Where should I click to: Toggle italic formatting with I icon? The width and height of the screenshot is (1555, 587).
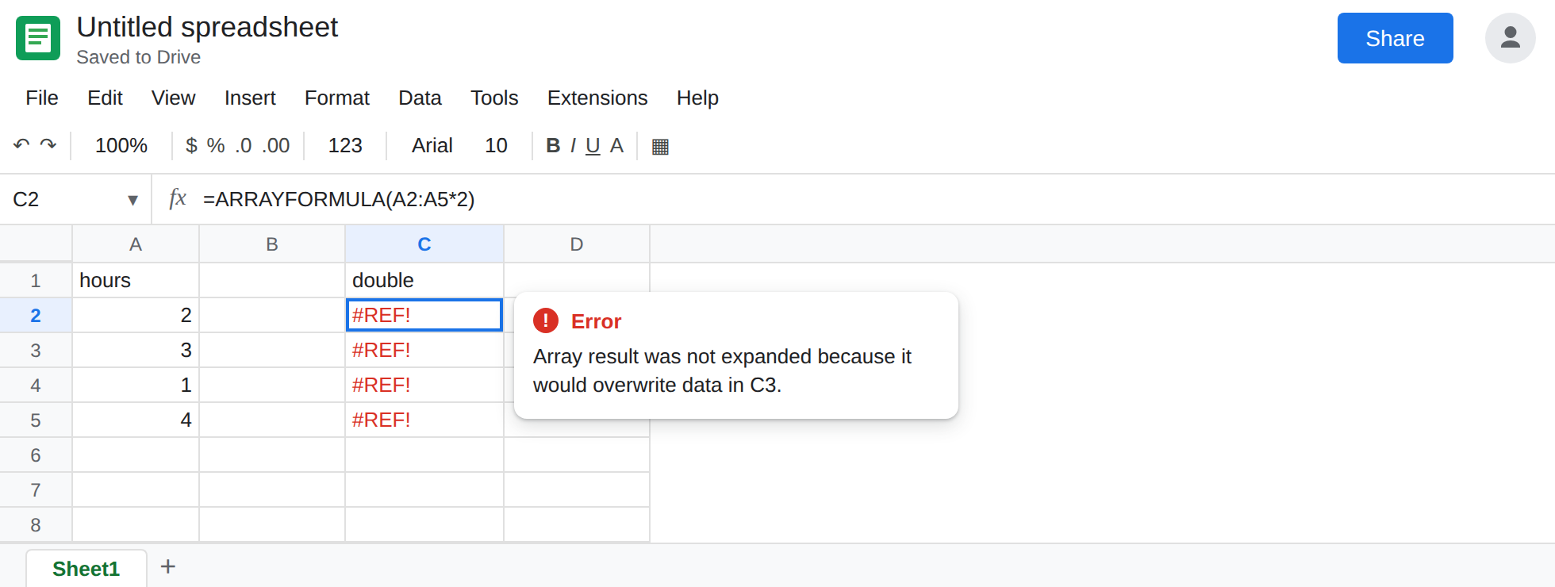573,146
